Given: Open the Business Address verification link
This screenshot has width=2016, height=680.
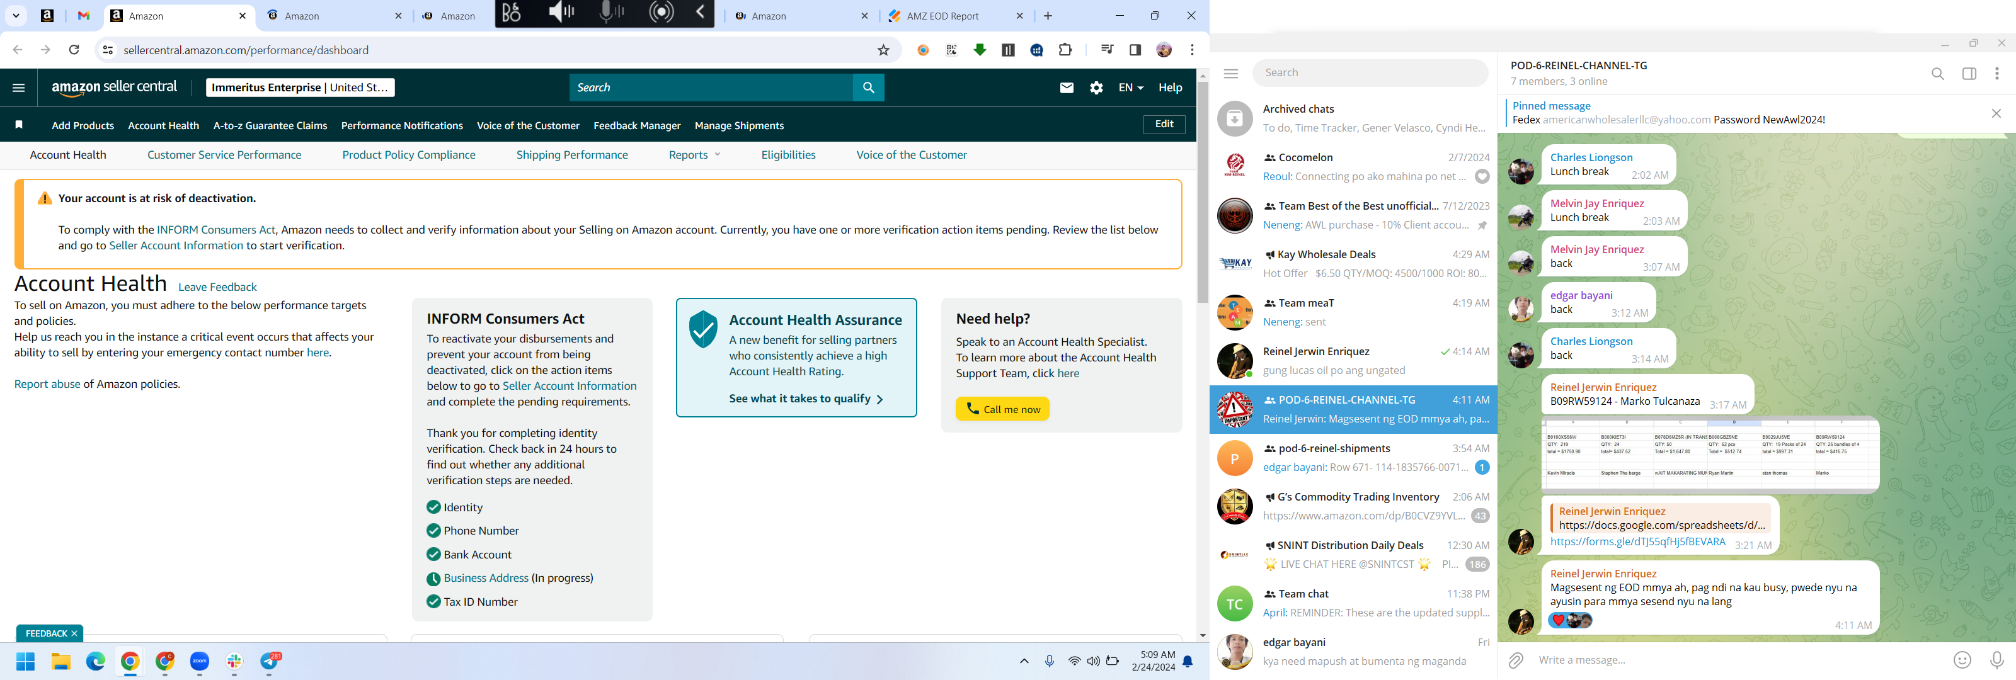Looking at the screenshot, I should click(486, 578).
